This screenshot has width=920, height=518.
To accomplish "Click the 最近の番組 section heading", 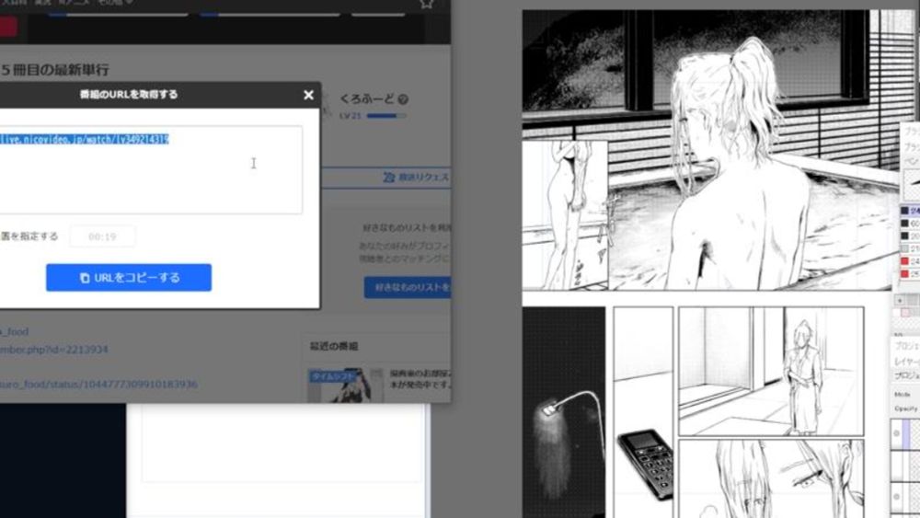I will [x=334, y=346].
